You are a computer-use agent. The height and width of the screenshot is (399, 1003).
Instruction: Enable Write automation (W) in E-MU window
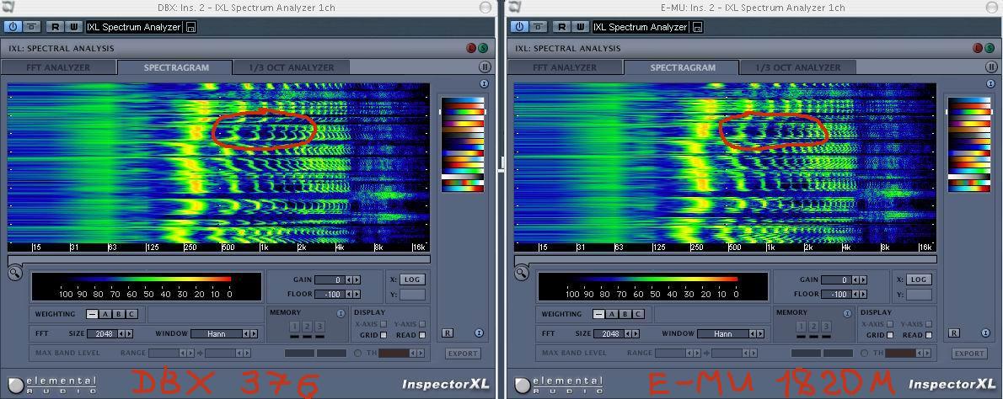point(581,27)
